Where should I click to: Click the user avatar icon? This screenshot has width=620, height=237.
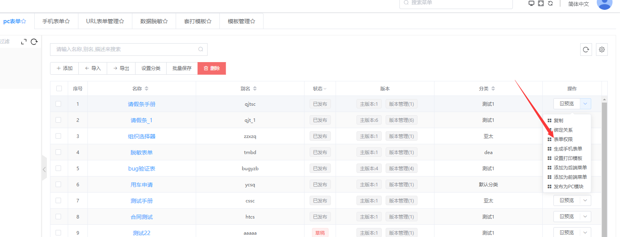pyautogui.click(x=604, y=4)
